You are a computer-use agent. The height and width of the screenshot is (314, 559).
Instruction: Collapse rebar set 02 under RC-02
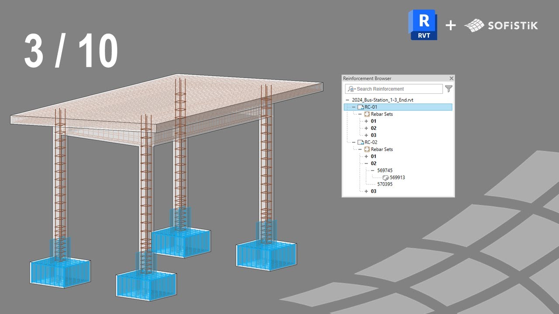[x=366, y=163]
